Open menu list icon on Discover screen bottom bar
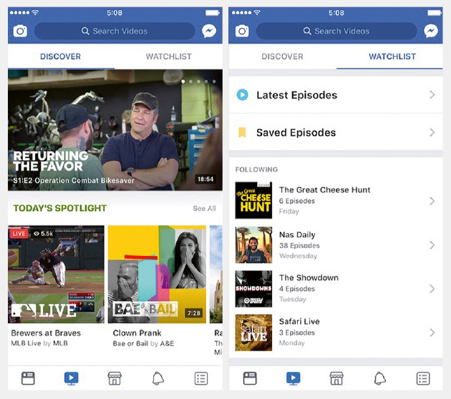Image resolution: width=451 pixels, height=399 pixels. [x=201, y=378]
